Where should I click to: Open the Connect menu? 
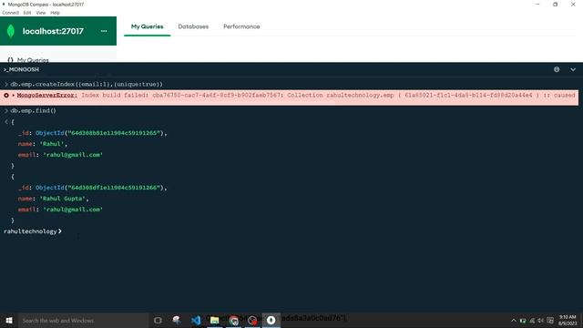pos(10,13)
